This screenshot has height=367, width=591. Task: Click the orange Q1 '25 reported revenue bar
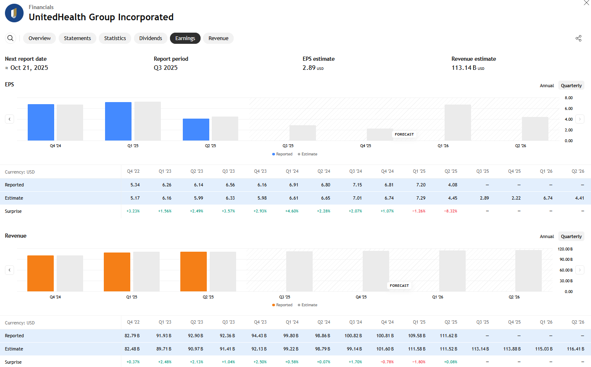tap(117, 272)
